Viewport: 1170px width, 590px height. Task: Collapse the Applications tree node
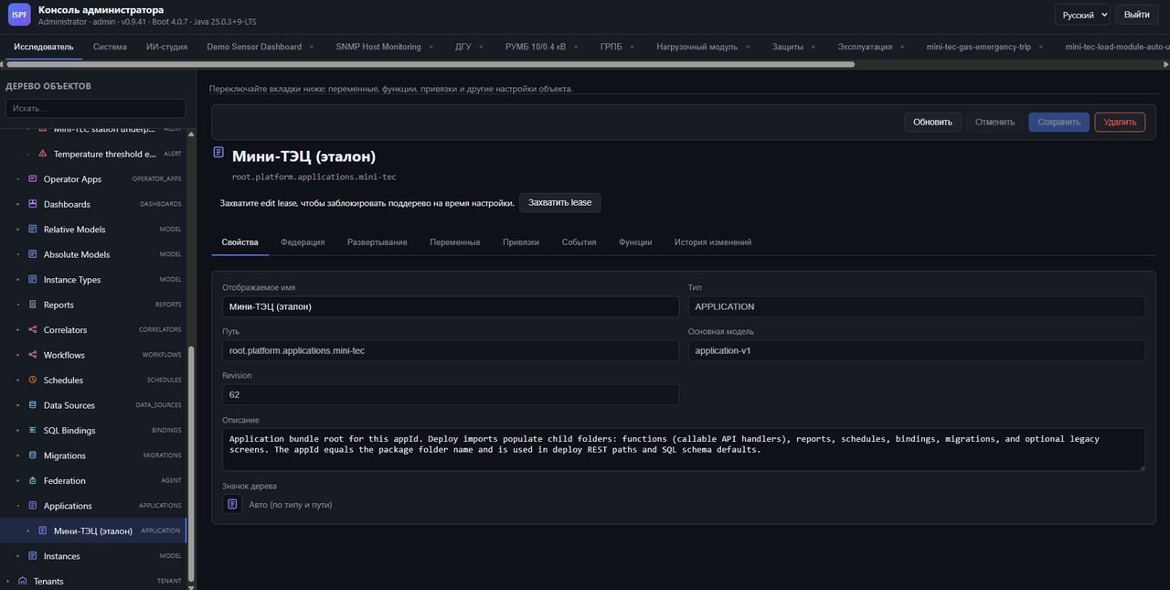[x=18, y=506]
